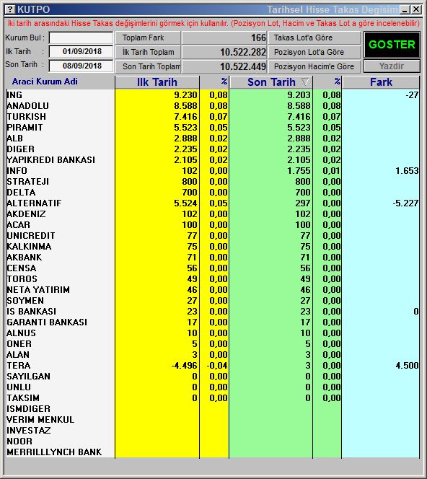Click the TERA Fark value 4.500

click(407, 365)
